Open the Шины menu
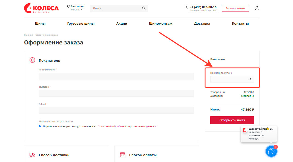 point(40,23)
